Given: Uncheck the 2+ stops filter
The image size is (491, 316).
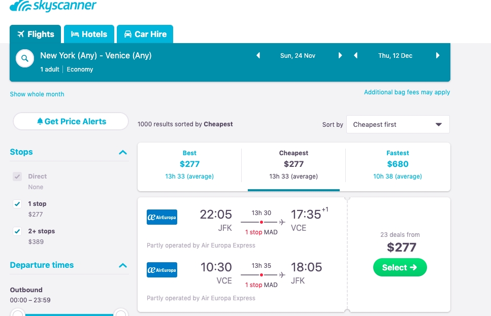Looking at the screenshot, I should click(18, 231).
